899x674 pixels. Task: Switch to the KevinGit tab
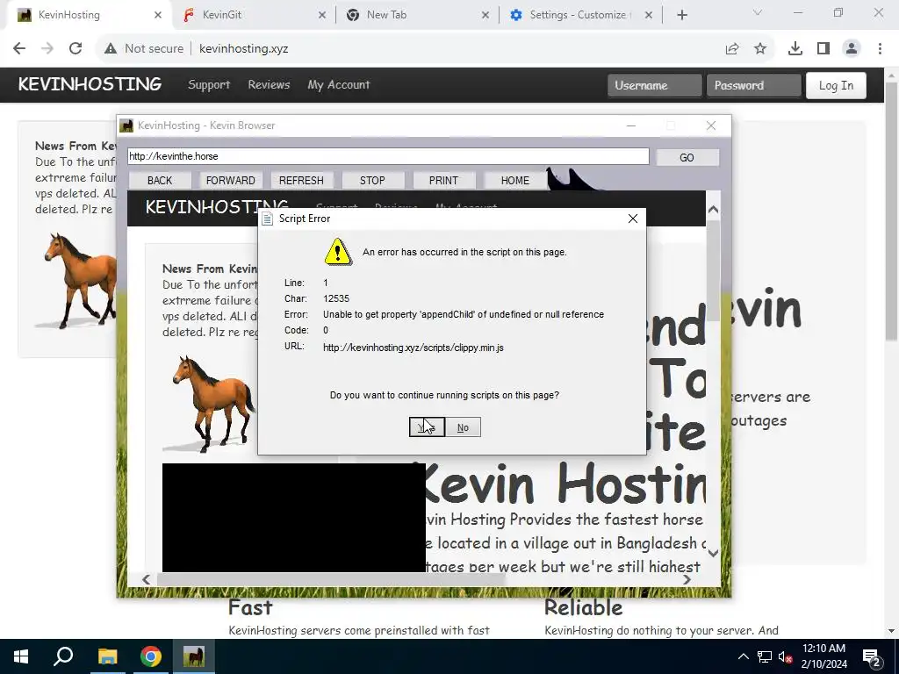(x=254, y=15)
